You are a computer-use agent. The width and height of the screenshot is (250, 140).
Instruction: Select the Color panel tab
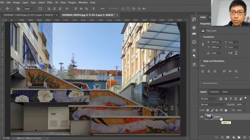203,17
